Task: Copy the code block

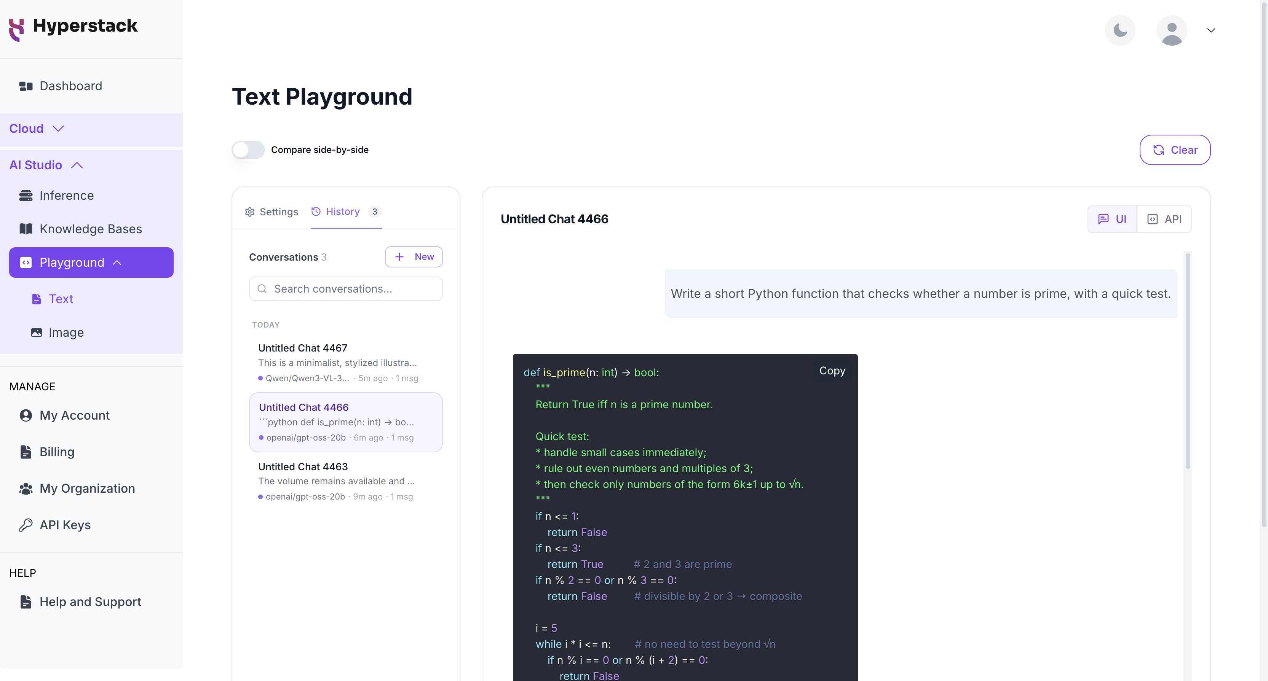Action: pyautogui.click(x=832, y=371)
